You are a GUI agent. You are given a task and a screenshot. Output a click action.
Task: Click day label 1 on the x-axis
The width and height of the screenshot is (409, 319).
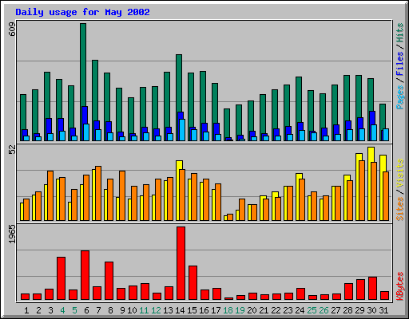26,310
